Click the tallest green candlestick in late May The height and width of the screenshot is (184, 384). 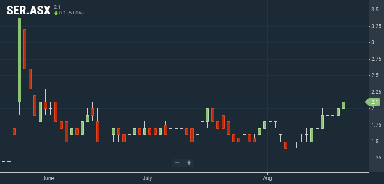[x=20, y=60]
